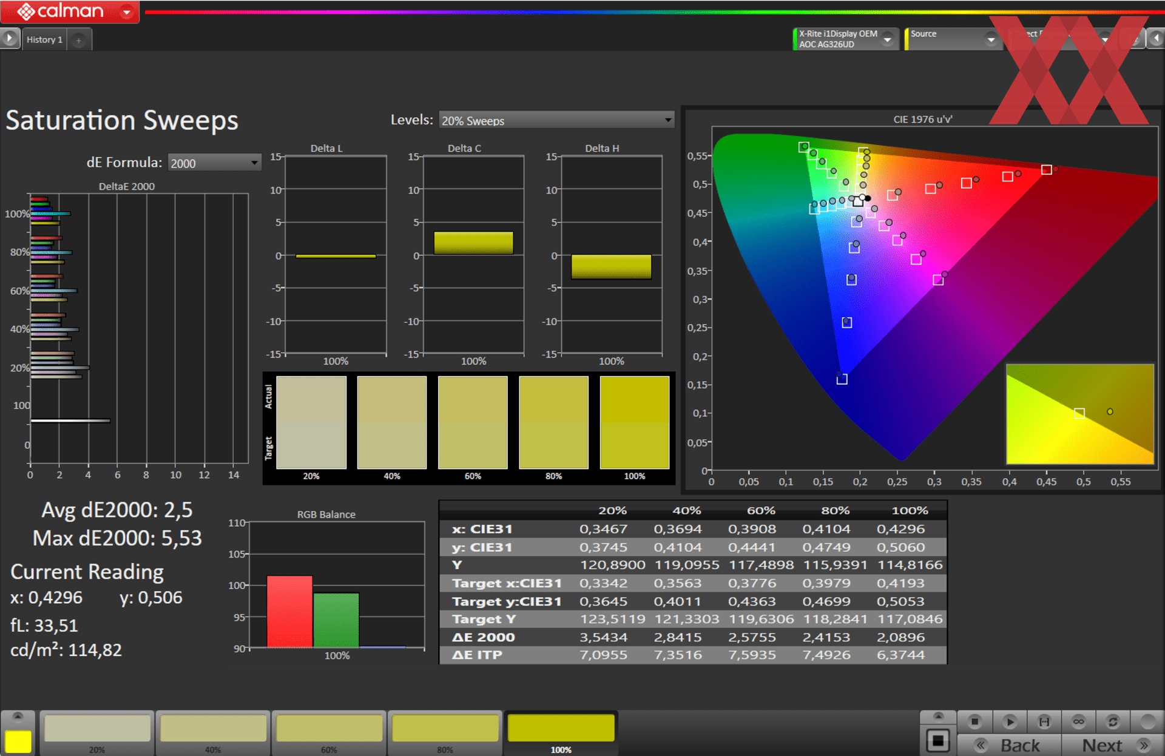Screen dimensions: 1165x756
Task: Click the Back navigation button
Action: click(x=1009, y=745)
